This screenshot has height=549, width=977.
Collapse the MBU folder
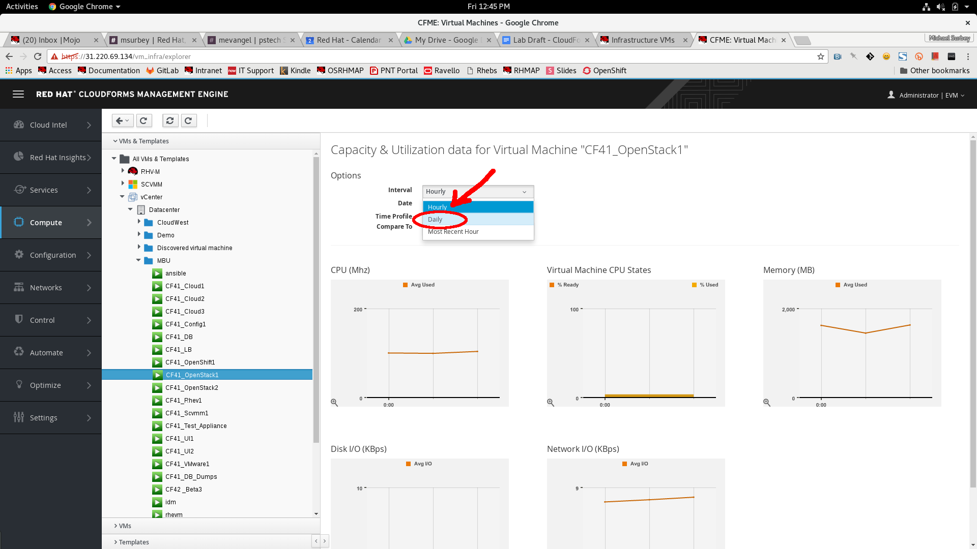pos(138,260)
